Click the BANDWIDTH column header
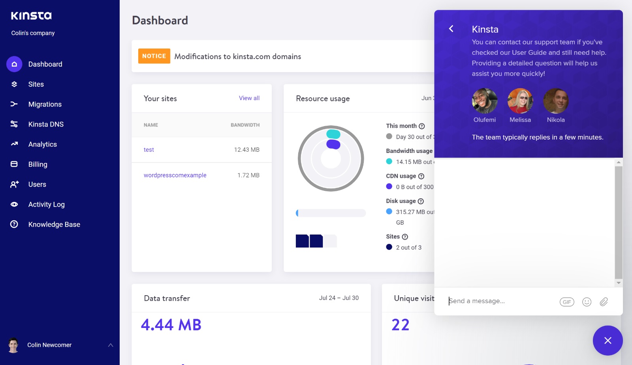632x365 pixels. (245, 125)
